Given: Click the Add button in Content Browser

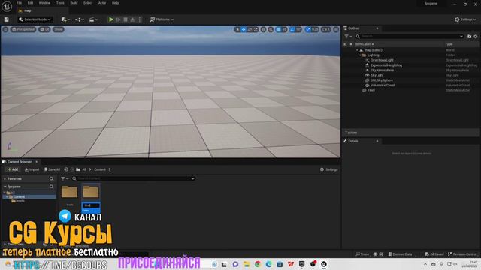Looking at the screenshot, I should coord(13,169).
